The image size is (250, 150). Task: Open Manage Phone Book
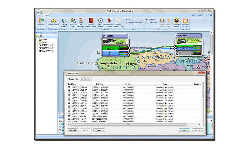91,21
